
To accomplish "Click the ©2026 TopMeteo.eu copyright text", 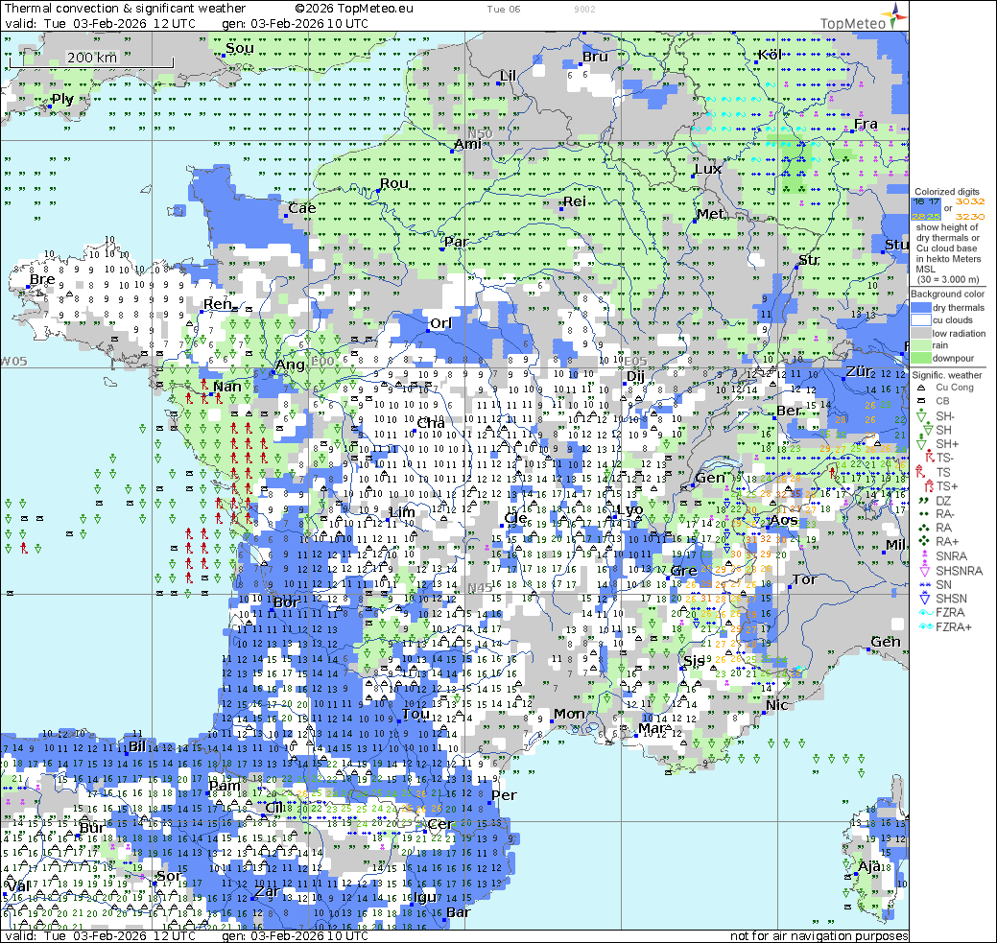I will [354, 8].
